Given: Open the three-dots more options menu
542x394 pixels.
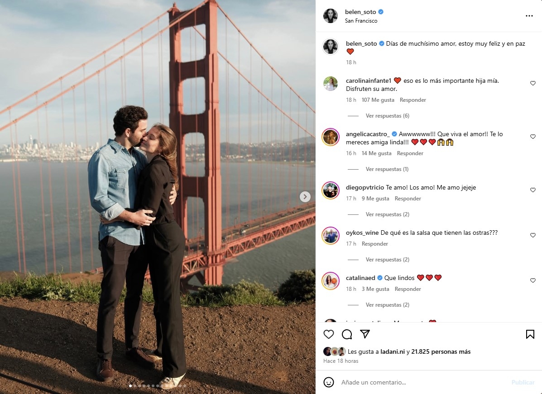Looking at the screenshot, I should pos(529,16).
